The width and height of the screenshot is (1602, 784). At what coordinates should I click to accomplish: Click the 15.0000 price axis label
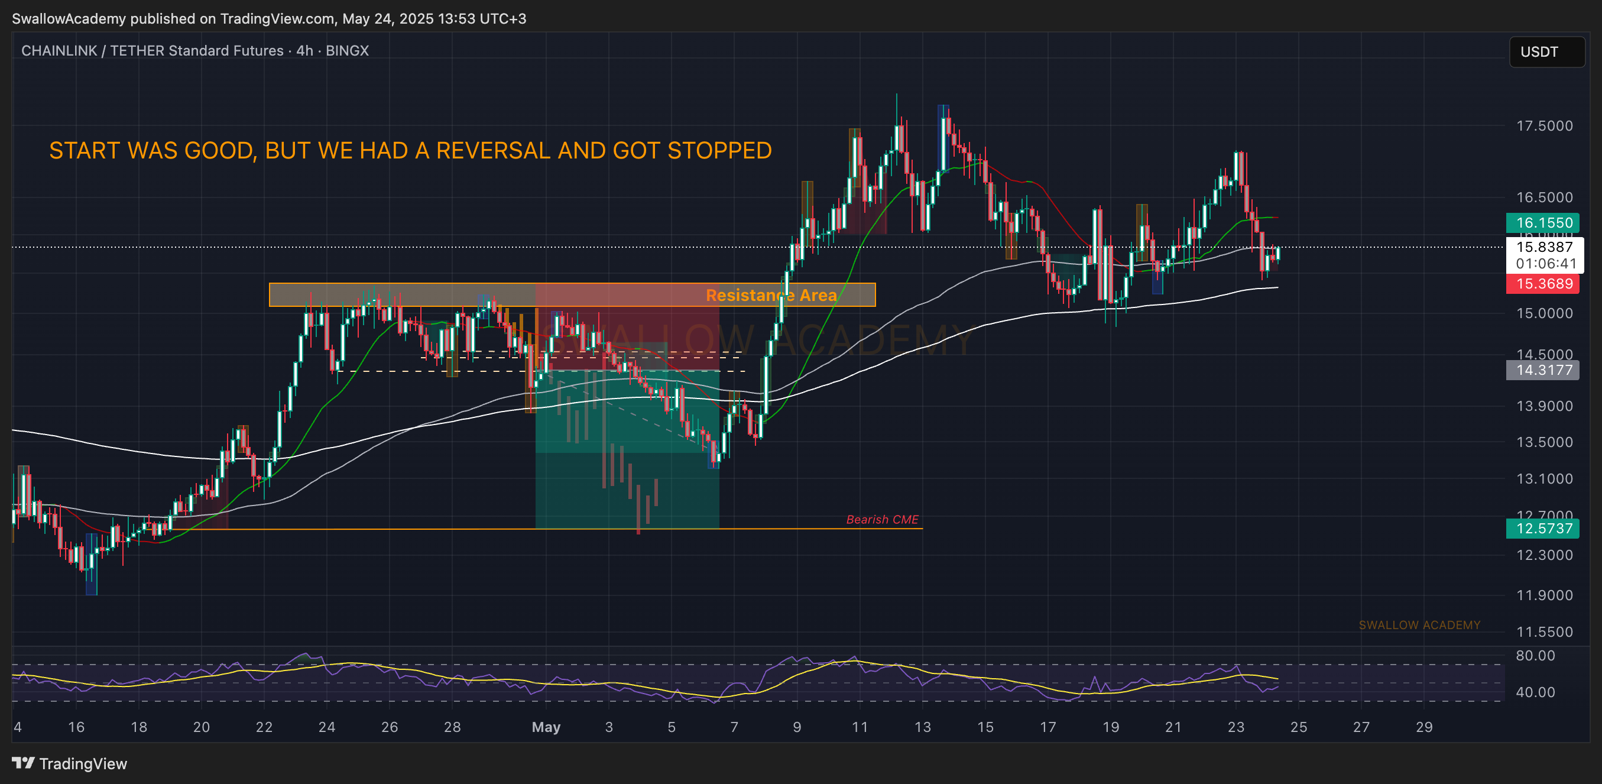pos(1544,313)
